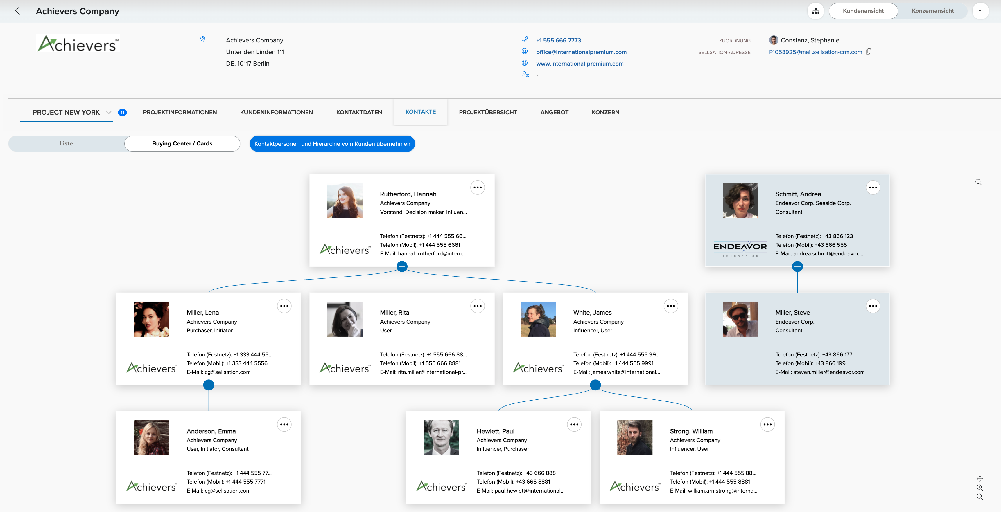Select the Kontakte tab
Viewport: 1001px width, 512px height.
tap(420, 112)
